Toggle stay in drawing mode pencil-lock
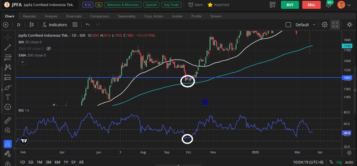The width and height of the screenshot is (357, 166). pyautogui.click(x=8, y=154)
